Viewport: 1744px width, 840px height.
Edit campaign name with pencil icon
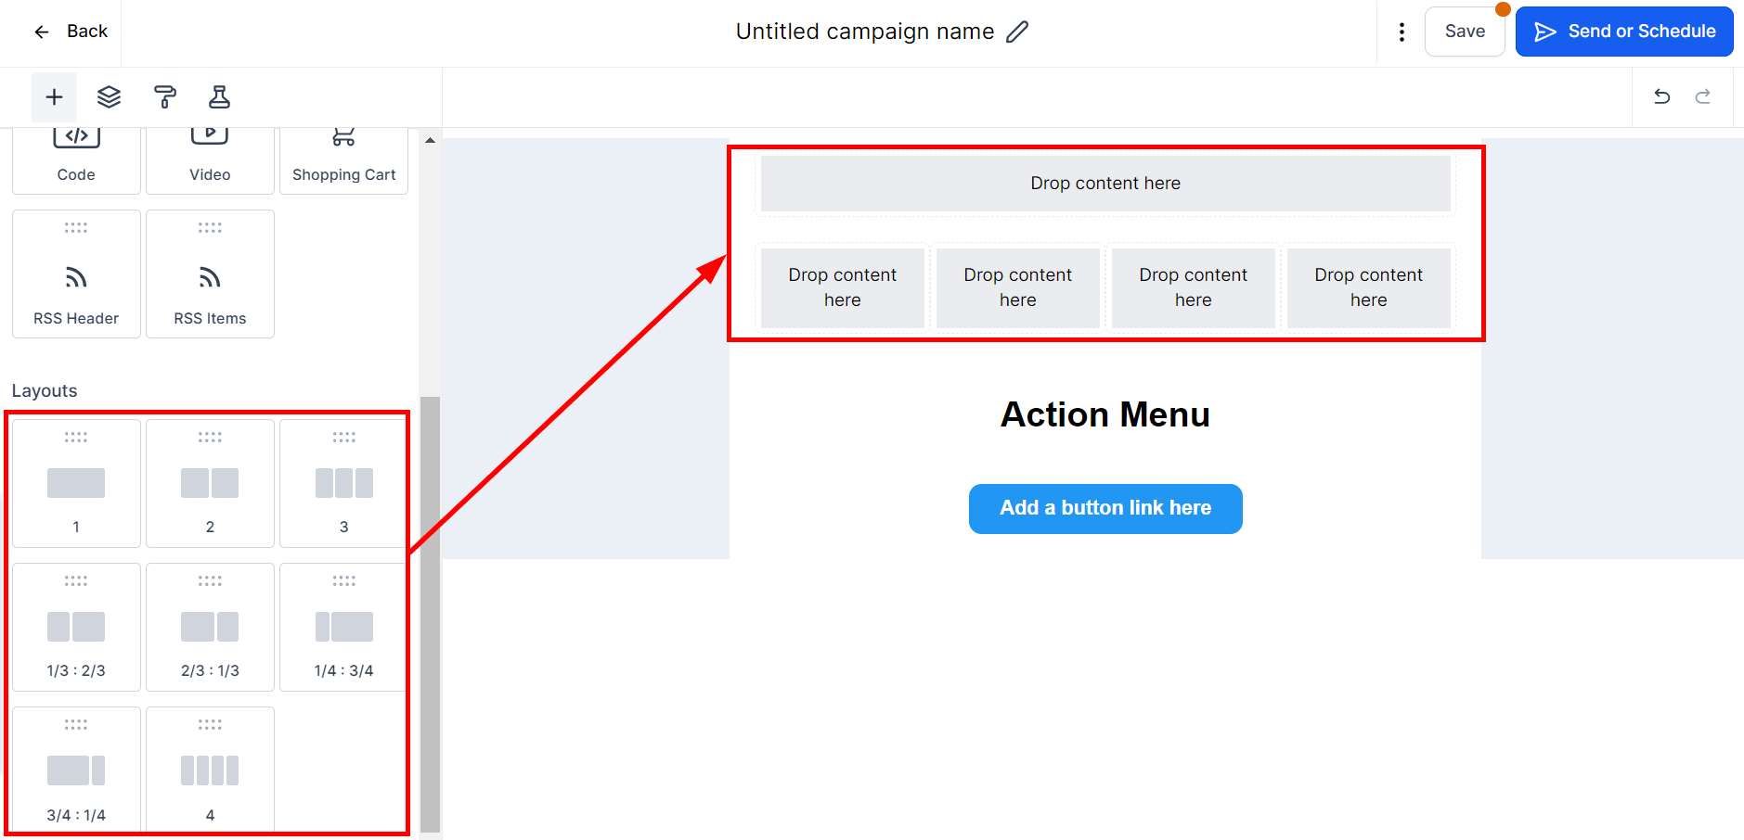1017,32
